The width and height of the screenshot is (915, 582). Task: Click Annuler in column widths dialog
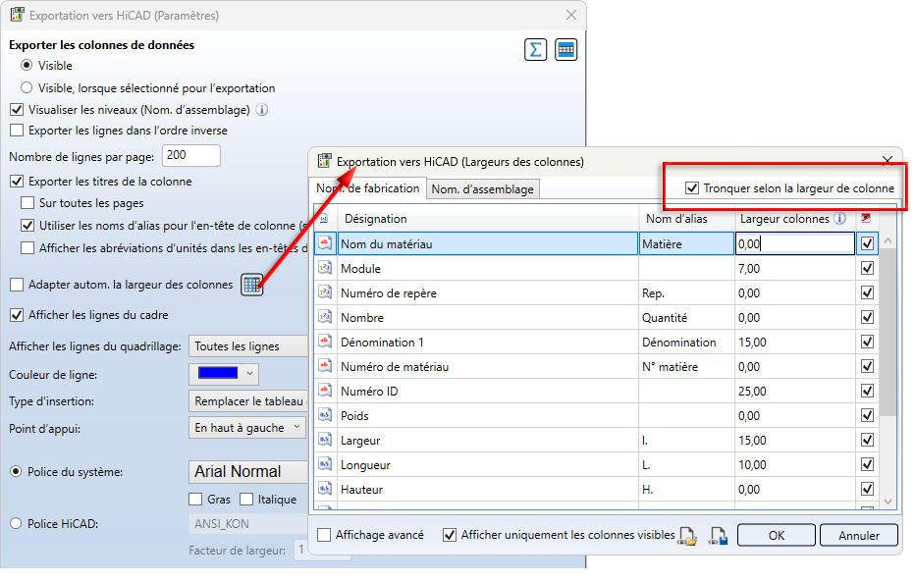pyautogui.click(x=859, y=535)
